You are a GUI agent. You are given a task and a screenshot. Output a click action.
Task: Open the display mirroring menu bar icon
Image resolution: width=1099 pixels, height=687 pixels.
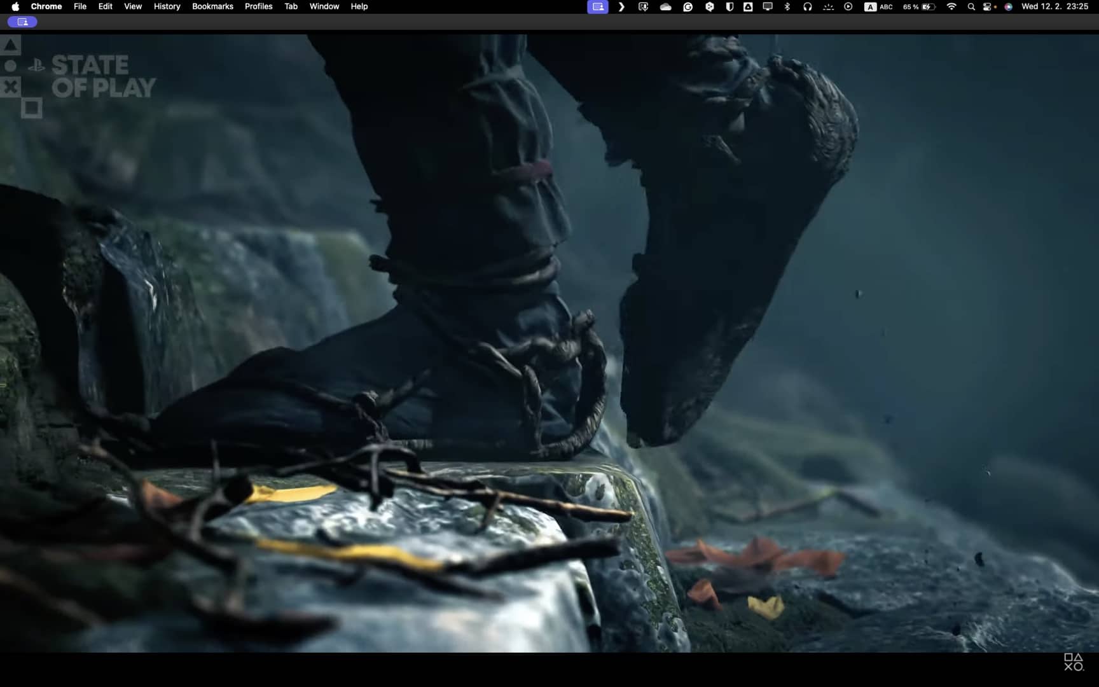point(768,6)
